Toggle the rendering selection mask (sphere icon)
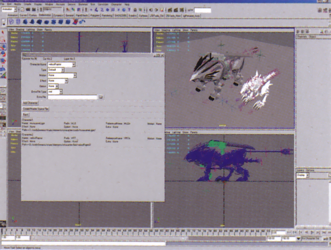The image size is (331, 250). point(124,10)
